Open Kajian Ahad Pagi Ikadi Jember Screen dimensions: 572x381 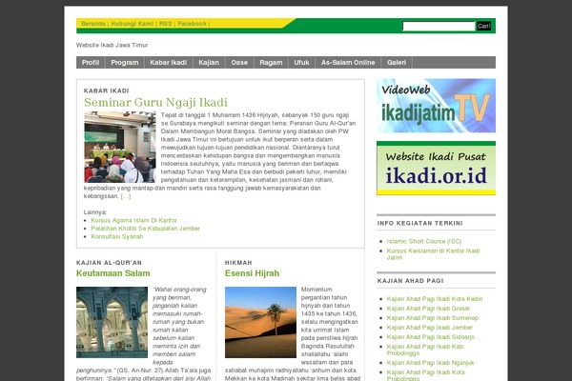[x=429, y=328]
